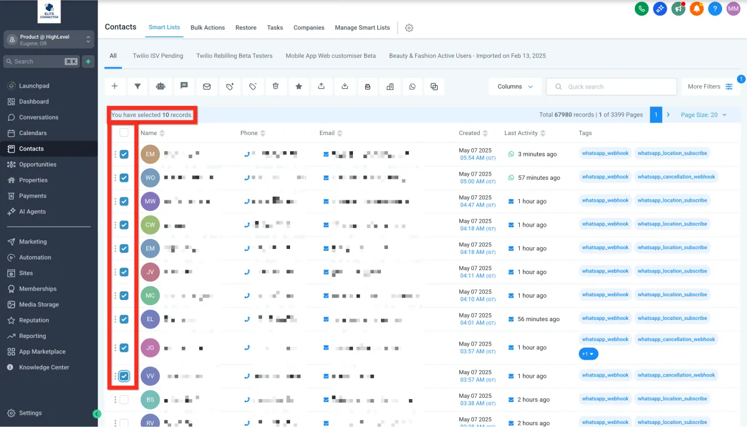747x427 pixels.
Task: Open Opportunities in the sidebar
Action: [x=37, y=164]
